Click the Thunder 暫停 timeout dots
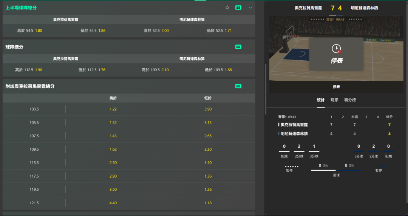Viewport: 408px width, 216px height. click(292, 167)
